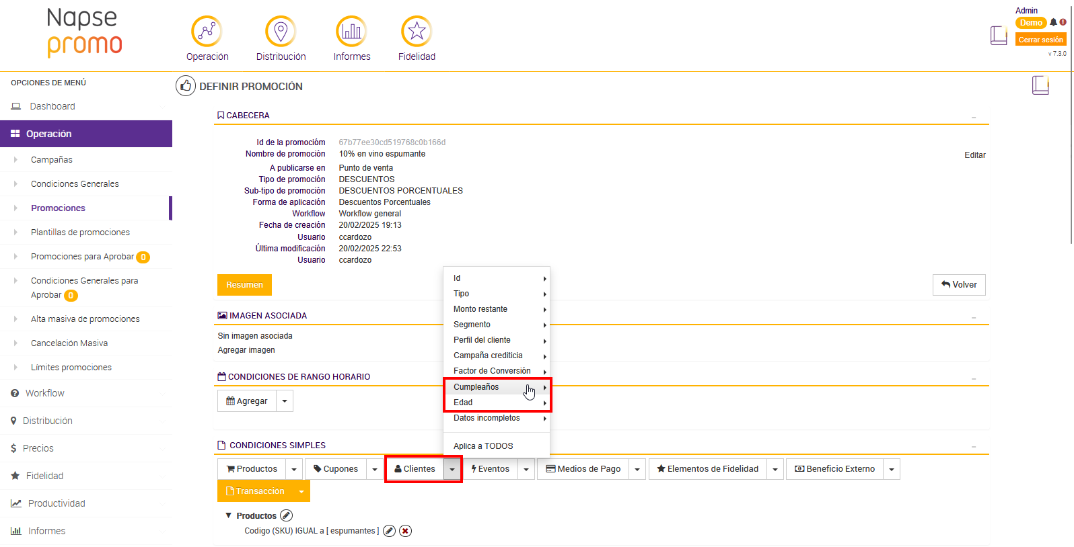Click the Medios de Pago button
Viewport: 1074px width, 547px height.
coord(583,469)
